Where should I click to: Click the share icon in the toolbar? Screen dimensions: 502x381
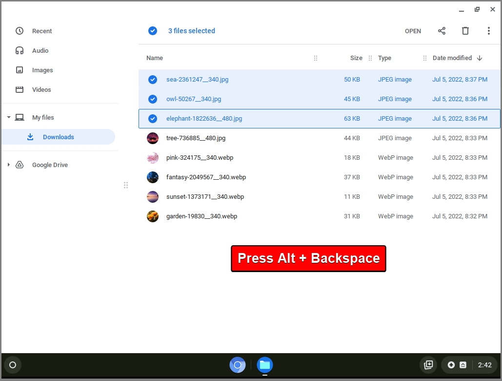(442, 31)
